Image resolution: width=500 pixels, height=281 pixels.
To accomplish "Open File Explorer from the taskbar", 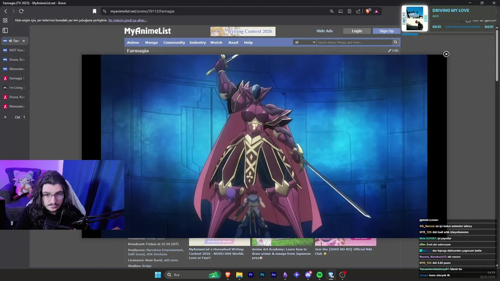I will coord(239,275).
